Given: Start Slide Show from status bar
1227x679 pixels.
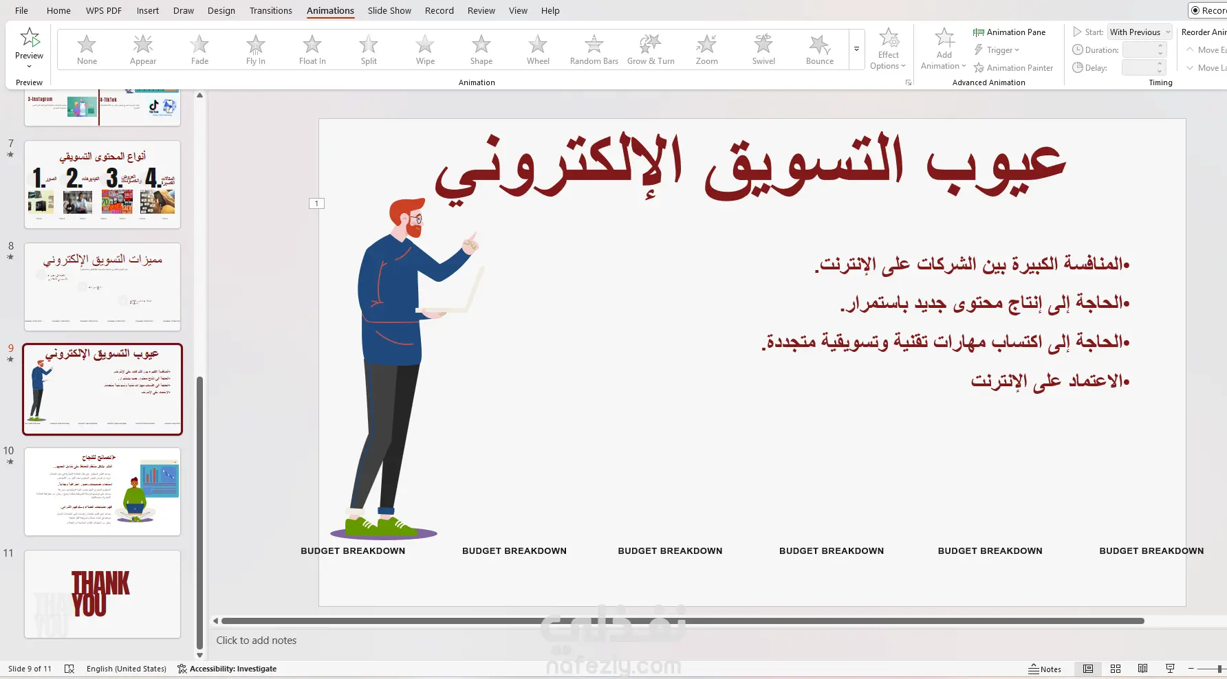Looking at the screenshot, I should (1170, 669).
